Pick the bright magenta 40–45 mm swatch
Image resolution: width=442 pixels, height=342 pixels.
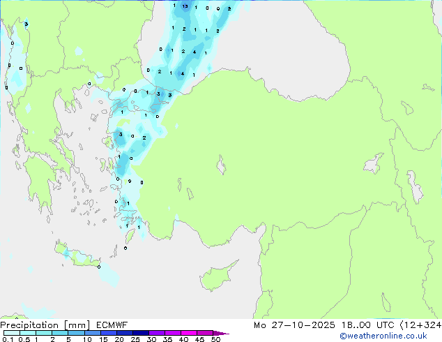(x=189, y=333)
